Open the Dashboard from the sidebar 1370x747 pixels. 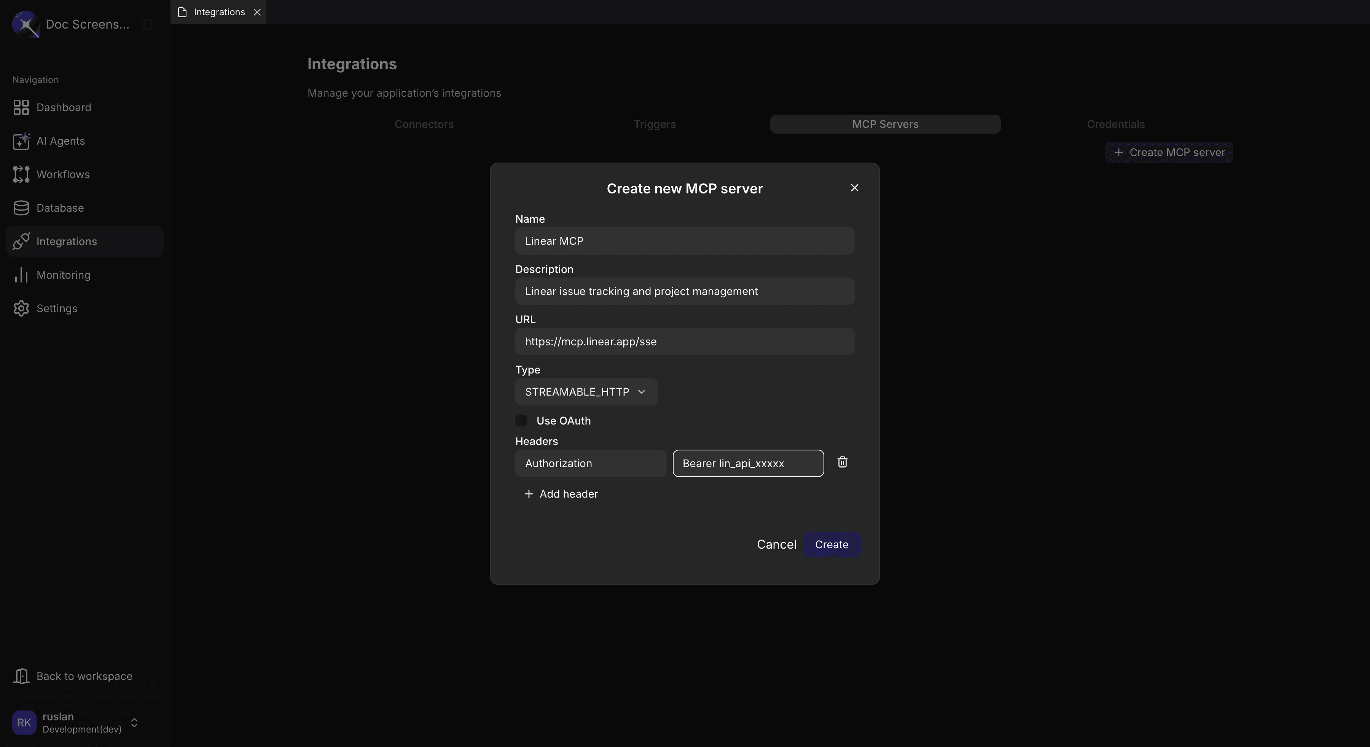click(63, 107)
